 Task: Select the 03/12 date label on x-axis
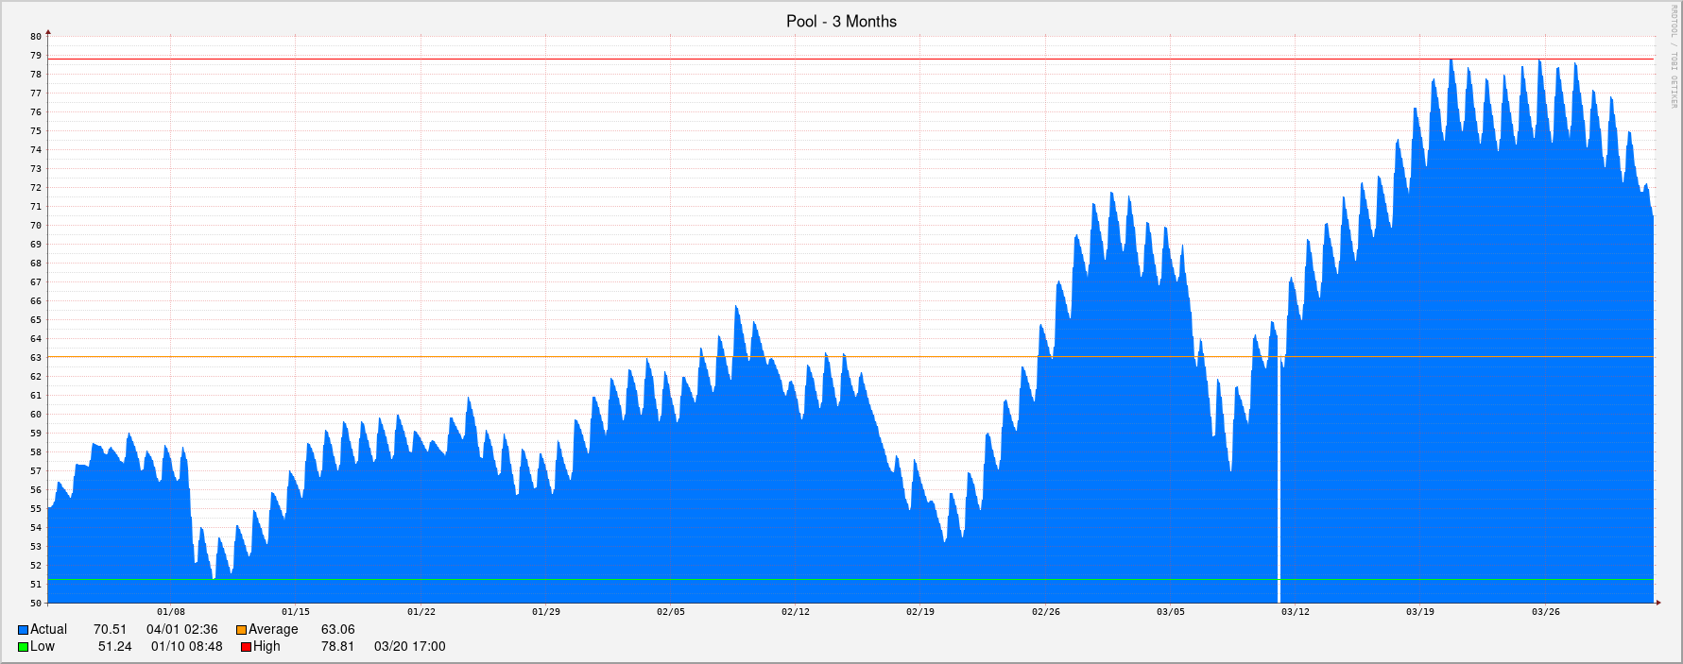coord(1295,612)
